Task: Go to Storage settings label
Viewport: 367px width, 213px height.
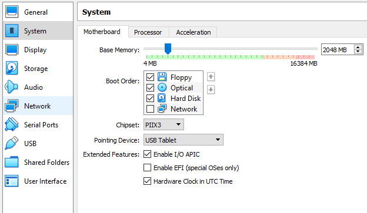Action: pyautogui.click(x=36, y=69)
